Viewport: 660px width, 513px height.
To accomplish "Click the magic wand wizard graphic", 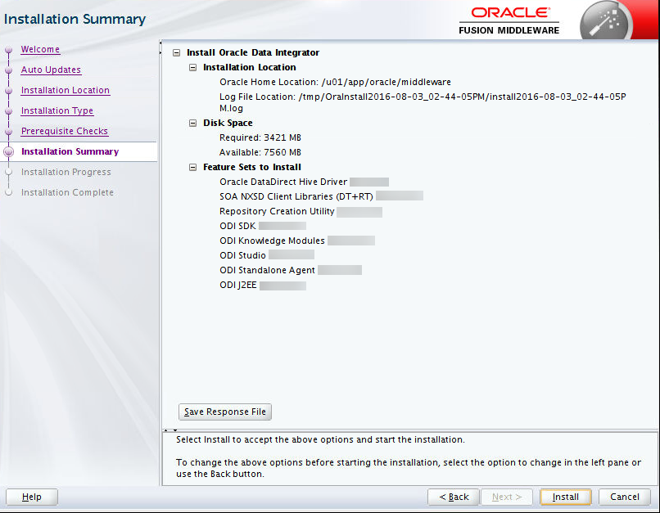I will point(604,20).
